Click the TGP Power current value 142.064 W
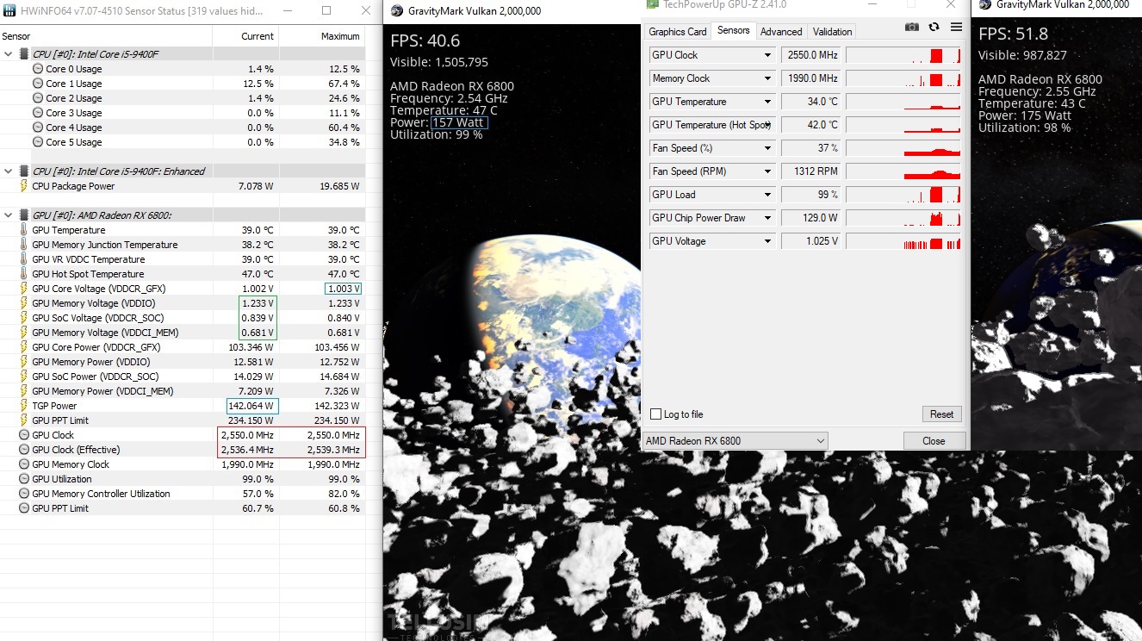1142x641 pixels. [252, 406]
